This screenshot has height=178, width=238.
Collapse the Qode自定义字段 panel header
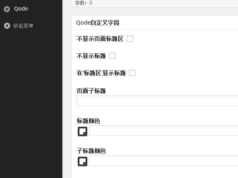pos(155,23)
